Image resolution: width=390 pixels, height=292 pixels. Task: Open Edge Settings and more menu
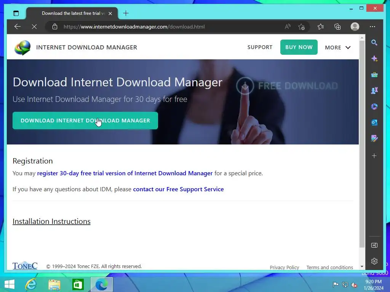coord(372,27)
